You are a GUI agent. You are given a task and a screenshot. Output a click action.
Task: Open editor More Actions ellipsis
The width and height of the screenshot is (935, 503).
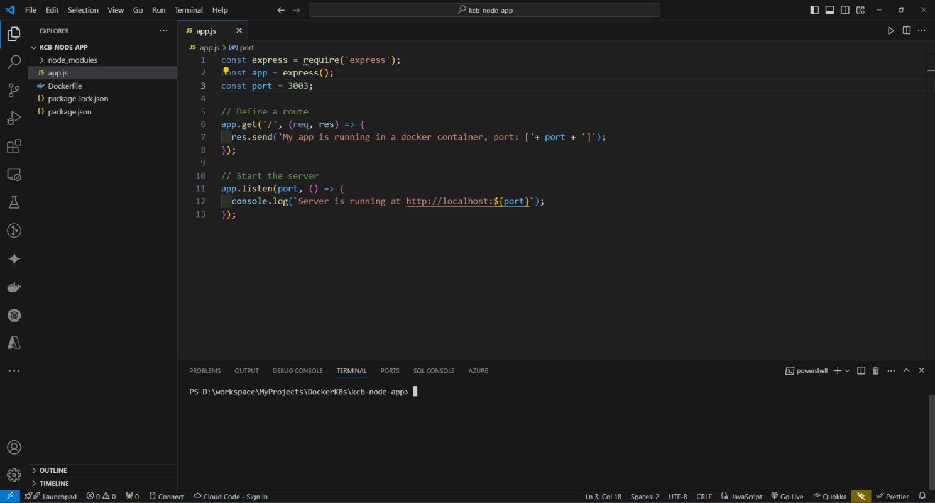pyautogui.click(x=922, y=30)
